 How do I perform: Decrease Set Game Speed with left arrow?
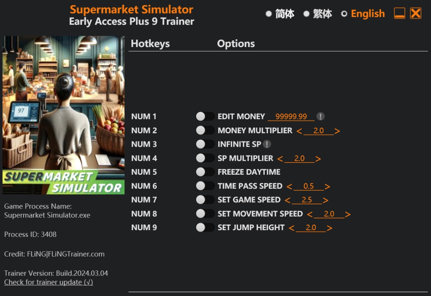tap(287, 200)
